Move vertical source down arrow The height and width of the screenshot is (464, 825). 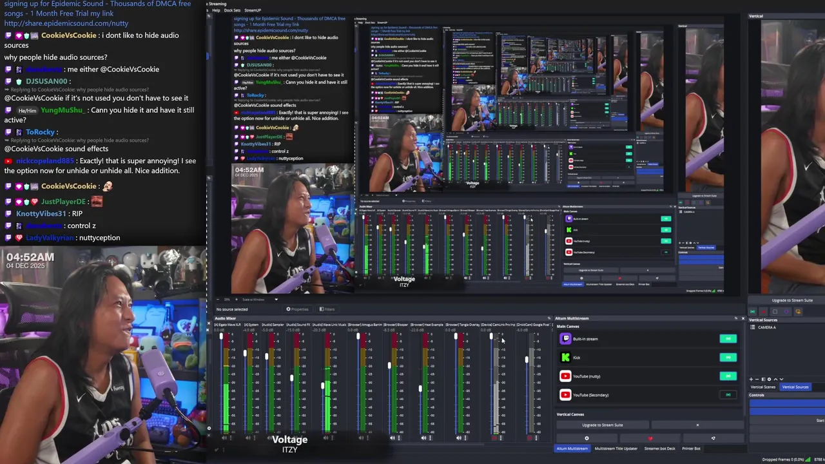(x=781, y=379)
